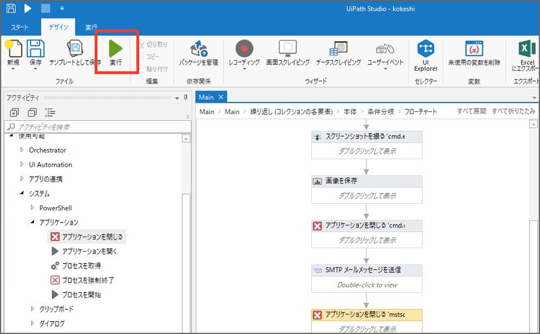Click expand all icon in activities panel
Image resolution: width=540 pixels, height=334 pixels.
click(x=14, y=113)
